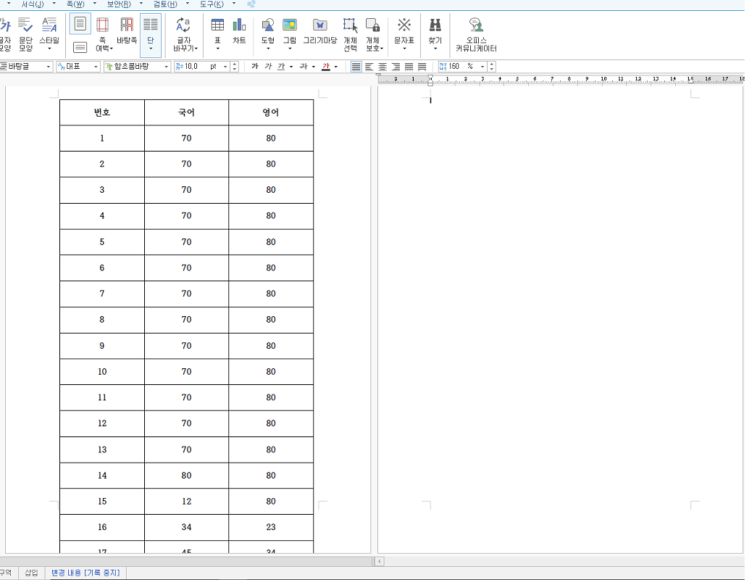Open the 쪽(W) menu
The width and height of the screenshot is (752, 580).
click(75, 4)
